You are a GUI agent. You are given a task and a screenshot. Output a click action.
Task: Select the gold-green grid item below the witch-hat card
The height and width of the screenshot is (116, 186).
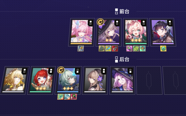coord(102,49)
